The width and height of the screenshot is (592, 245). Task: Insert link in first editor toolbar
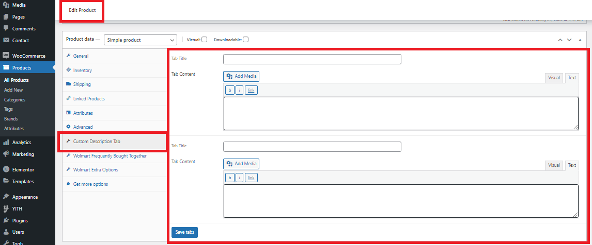pos(251,90)
